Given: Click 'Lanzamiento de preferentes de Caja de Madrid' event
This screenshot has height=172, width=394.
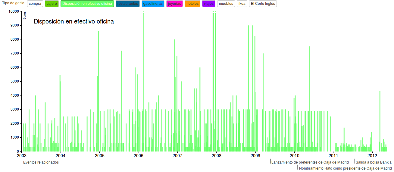Looking at the screenshot, I should (x=310, y=162).
